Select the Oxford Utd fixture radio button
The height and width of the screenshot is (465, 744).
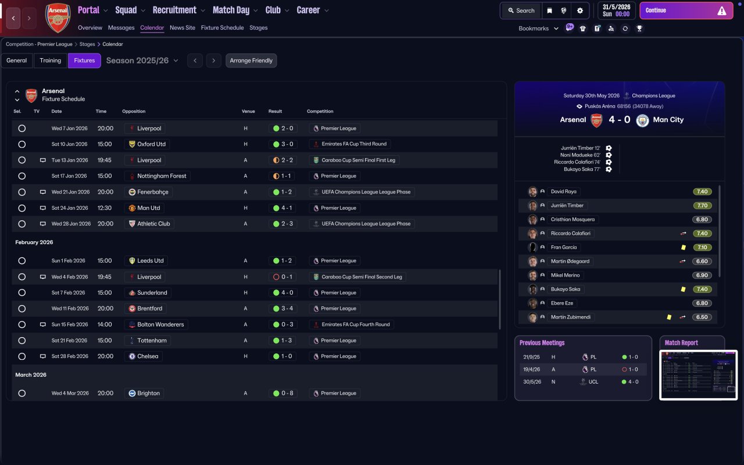tap(22, 144)
